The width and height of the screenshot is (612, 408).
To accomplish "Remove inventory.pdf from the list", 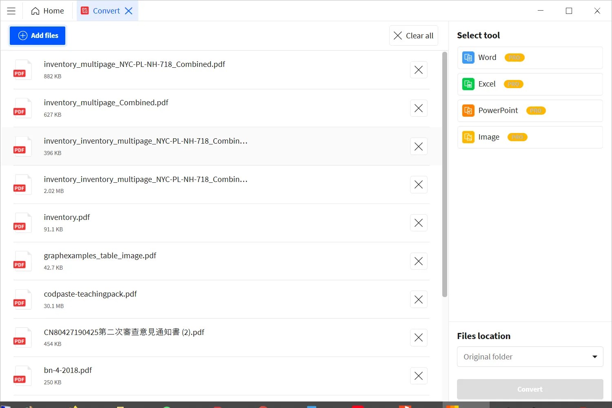I will (x=419, y=223).
